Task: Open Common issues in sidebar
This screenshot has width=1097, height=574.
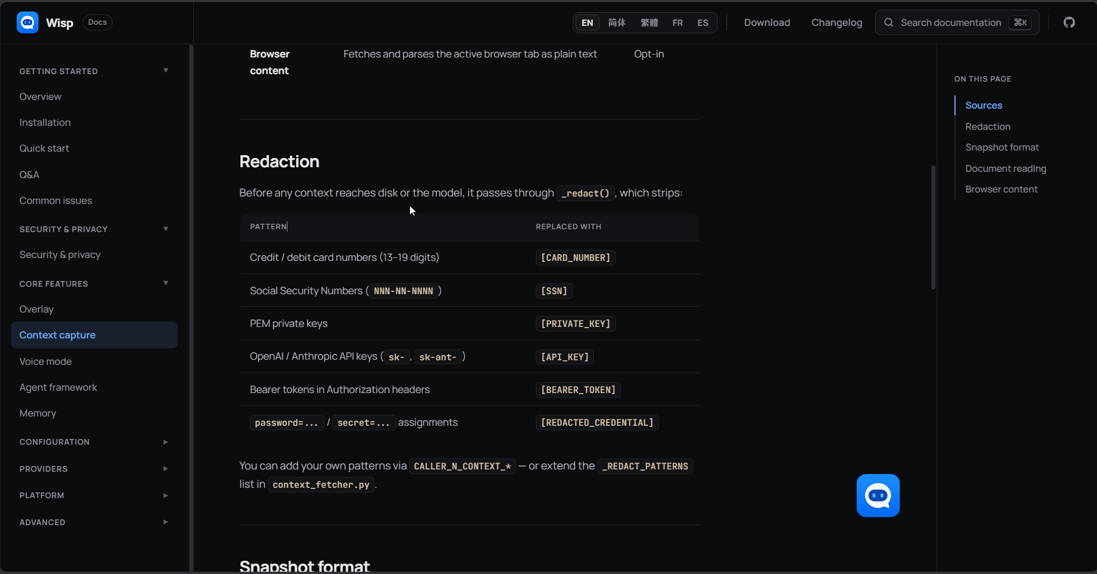Action: (56, 201)
